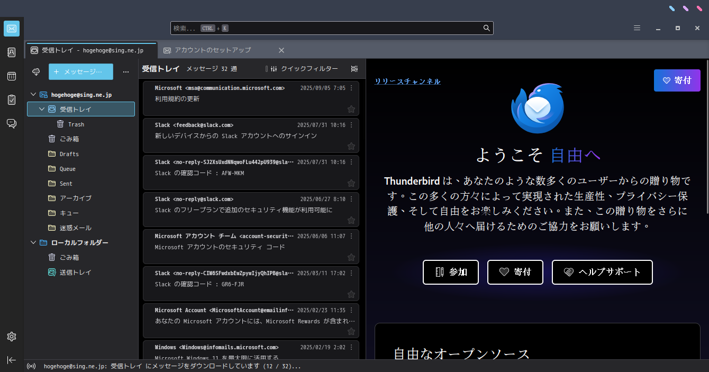Screen dimensions: 709x372
Task: Click the 寄付 button beside 参加
Action: 515,272
